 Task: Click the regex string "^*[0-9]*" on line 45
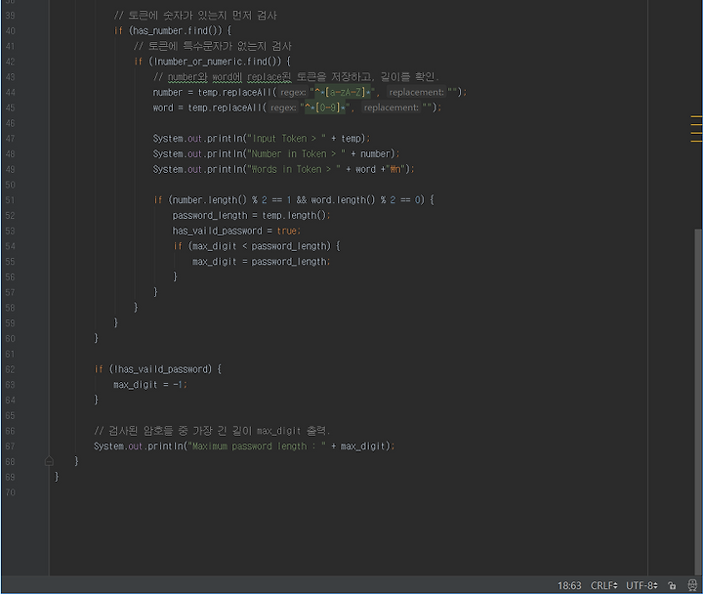[x=324, y=107]
